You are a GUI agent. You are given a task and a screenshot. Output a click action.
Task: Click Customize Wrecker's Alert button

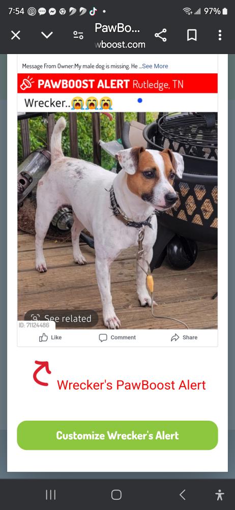(118, 435)
